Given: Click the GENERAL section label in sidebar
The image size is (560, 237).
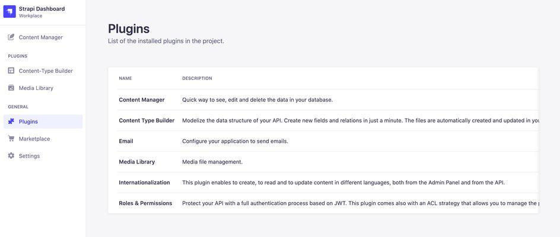Looking at the screenshot, I should click(x=18, y=107).
